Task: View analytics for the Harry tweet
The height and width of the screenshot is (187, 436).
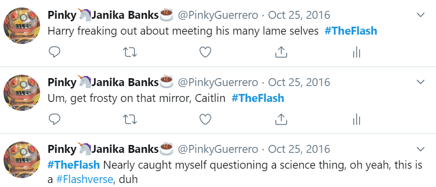Action: 356,52
